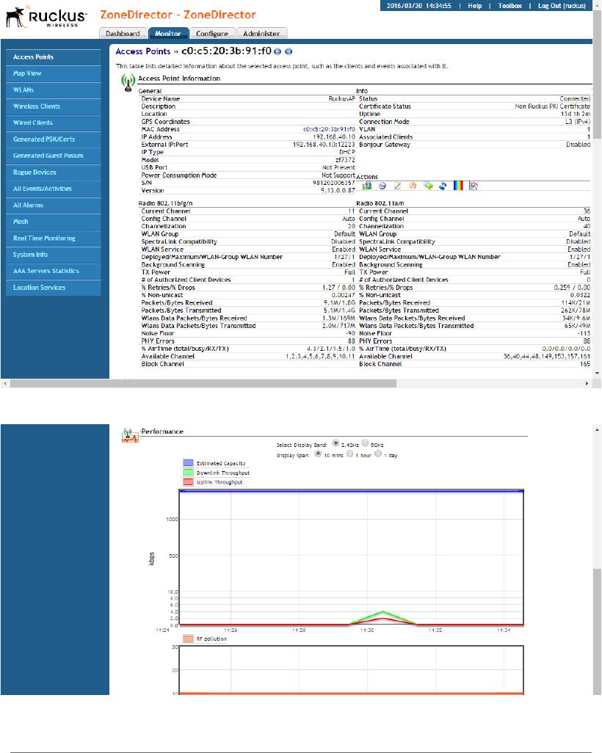The width and height of the screenshot is (602, 753).
Task: Click the orange RF pollution legend swatch
Action: click(x=189, y=639)
